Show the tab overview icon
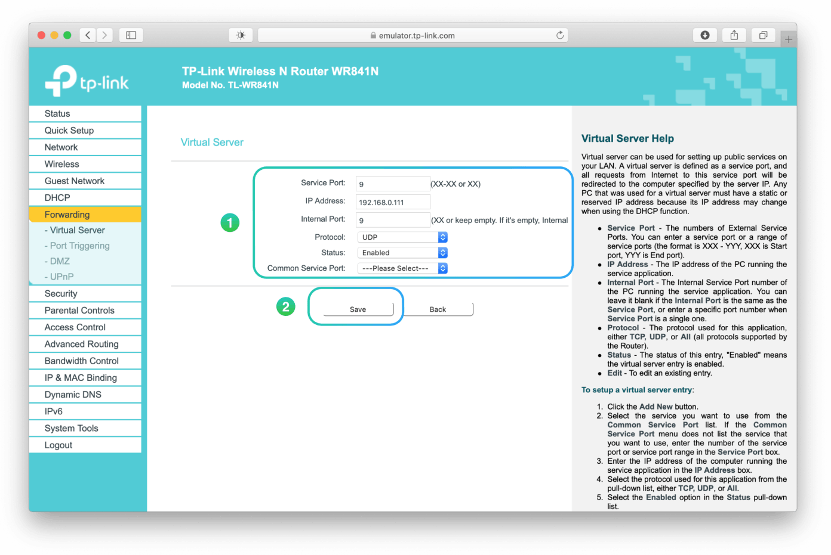Image resolution: width=831 pixels, height=555 pixels. [x=763, y=35]
